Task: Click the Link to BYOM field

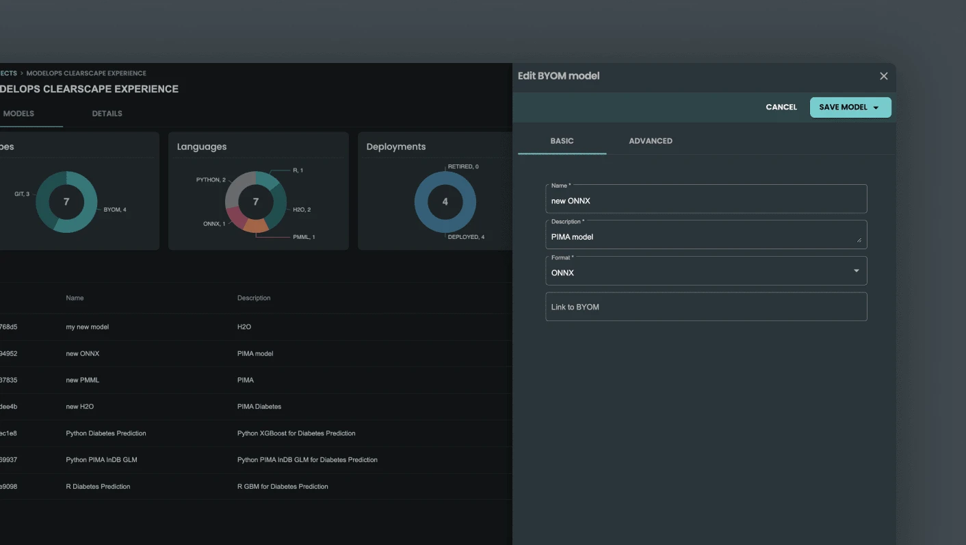Action: [x=706, y=307]
